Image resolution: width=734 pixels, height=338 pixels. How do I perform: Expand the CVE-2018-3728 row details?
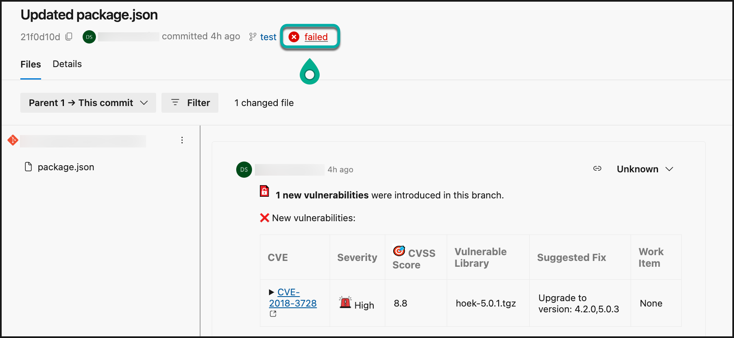point(272,292)
